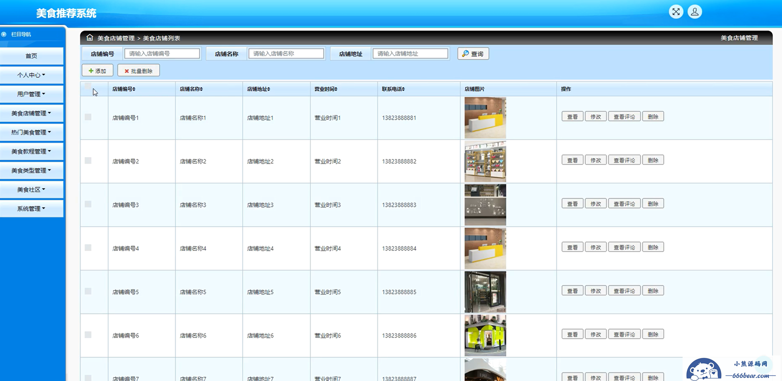Viewport: 782px width, 381px height.
Task: Check the row checkbox for 店铺编号4
Action: point(88,248)
